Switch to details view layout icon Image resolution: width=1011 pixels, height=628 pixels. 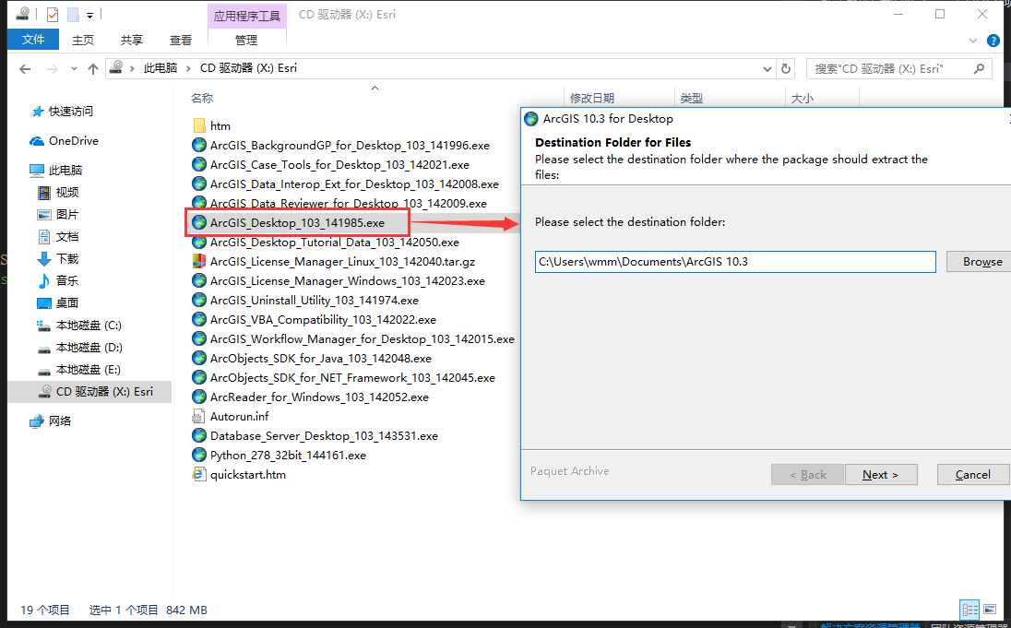969,610
